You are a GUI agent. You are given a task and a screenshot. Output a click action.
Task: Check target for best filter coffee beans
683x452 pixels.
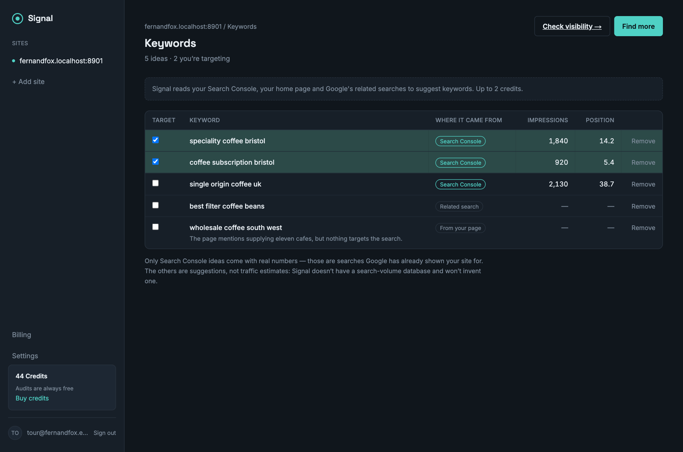(155, 205)
